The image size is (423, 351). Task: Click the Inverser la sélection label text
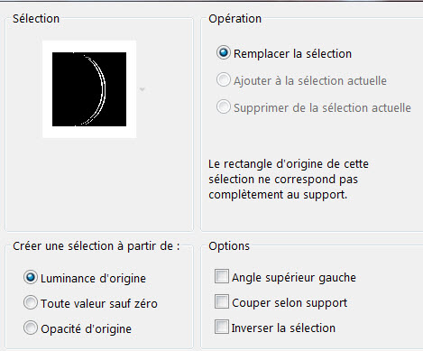pos(283,328)
